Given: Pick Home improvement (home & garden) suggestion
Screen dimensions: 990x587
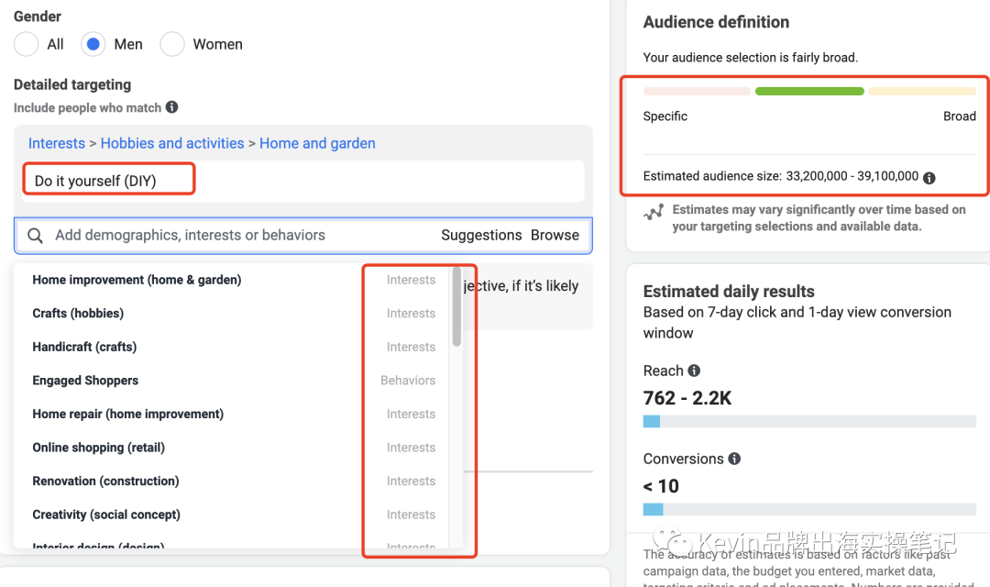Looking at the screenshot, I should pos(137,280).
